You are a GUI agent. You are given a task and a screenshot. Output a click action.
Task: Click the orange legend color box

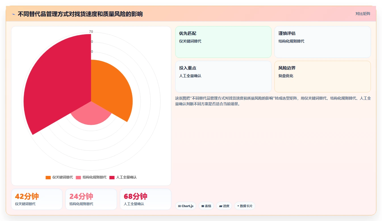[48, 177]
